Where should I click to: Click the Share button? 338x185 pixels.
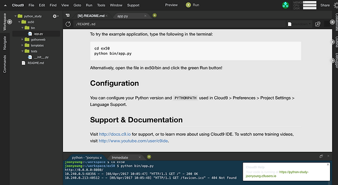click(325, 5)
